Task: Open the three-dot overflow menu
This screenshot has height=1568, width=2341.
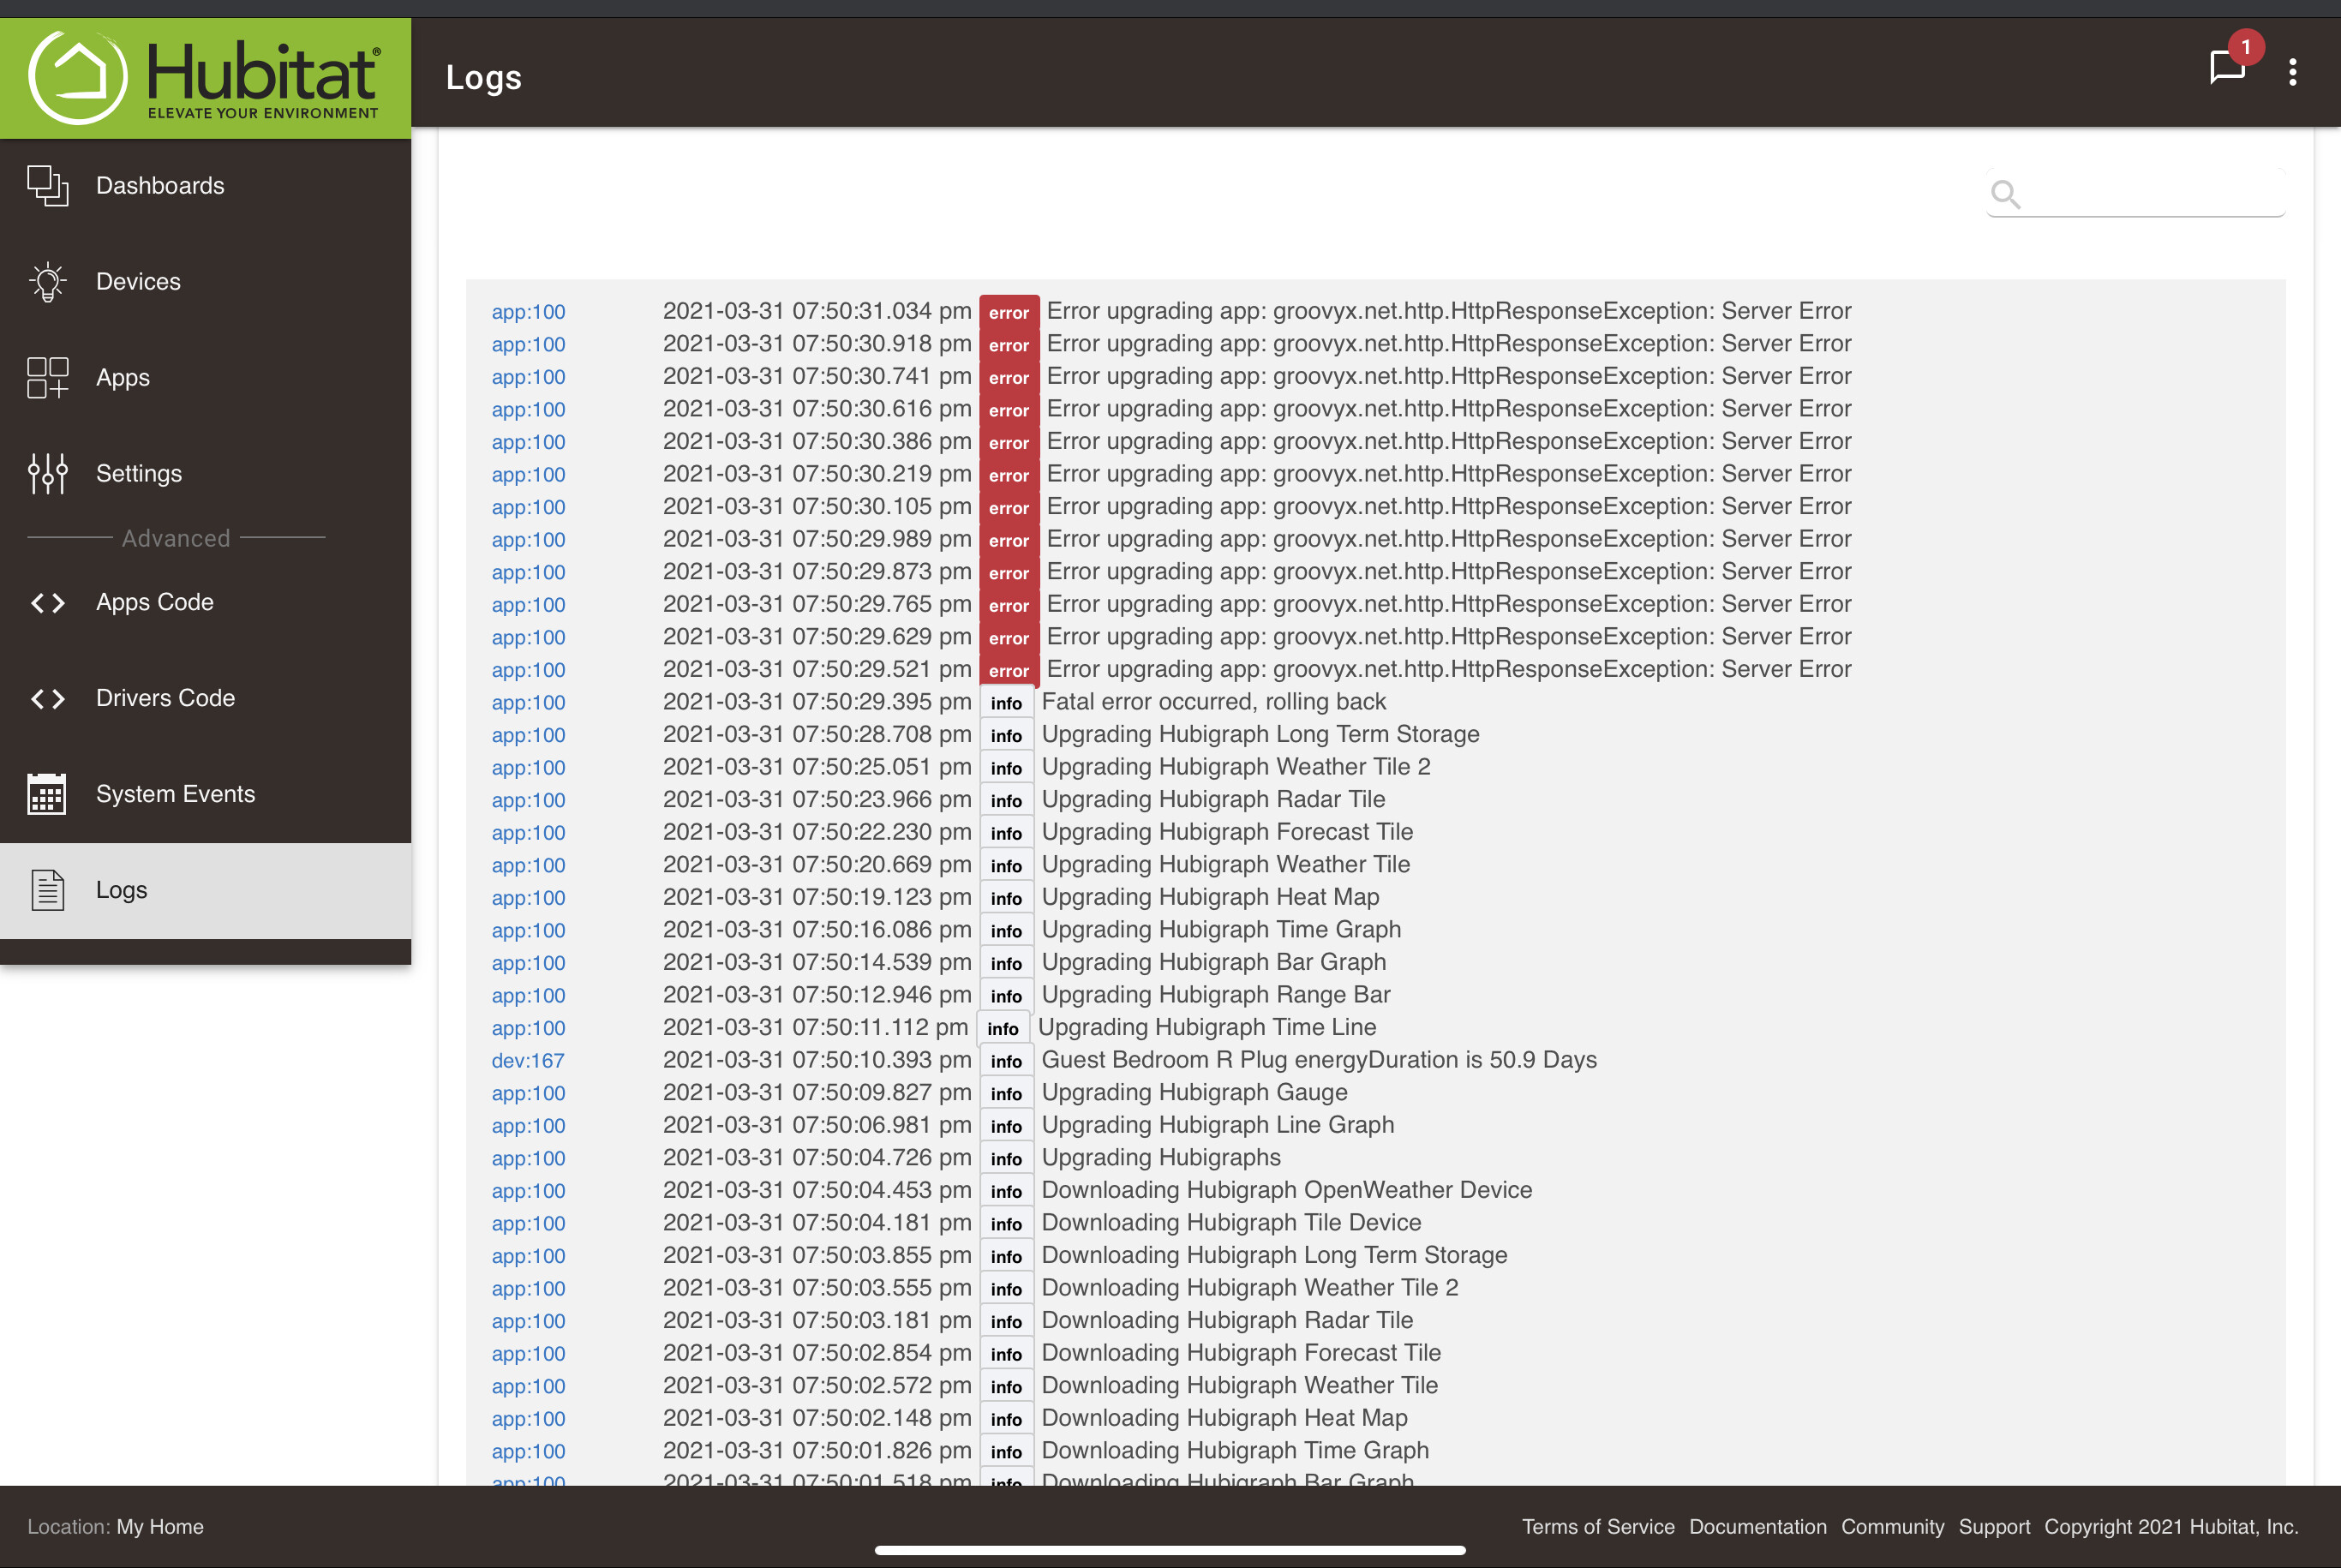Action: (2293, 72)
